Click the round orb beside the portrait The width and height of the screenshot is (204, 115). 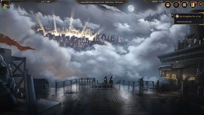tap(8, 7)
